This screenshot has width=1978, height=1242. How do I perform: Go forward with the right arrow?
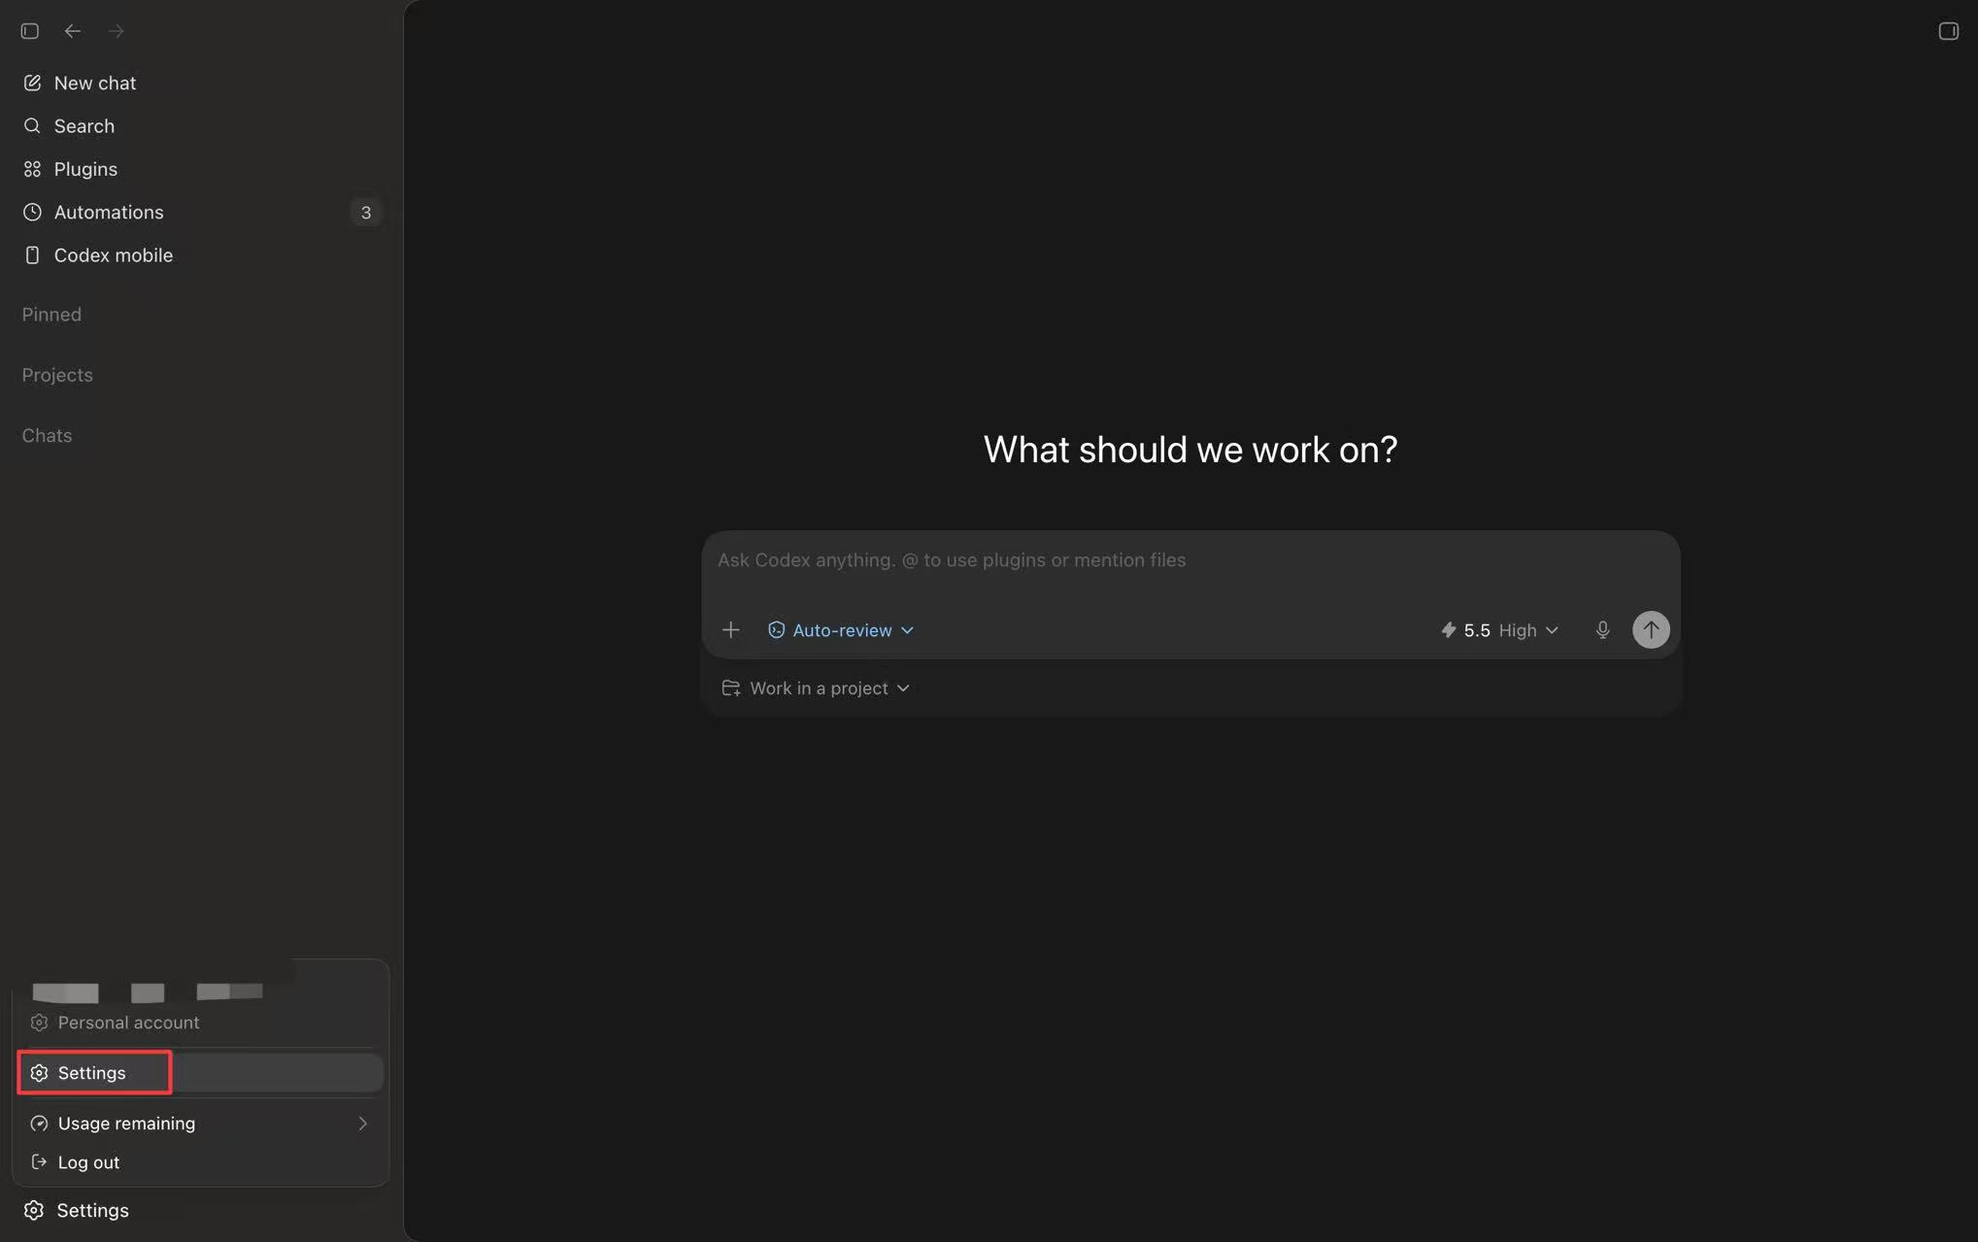[117, 31]
